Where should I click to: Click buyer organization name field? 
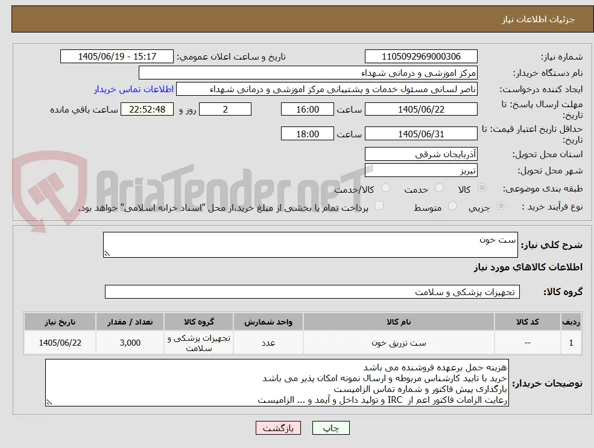[x=308, y=73]
